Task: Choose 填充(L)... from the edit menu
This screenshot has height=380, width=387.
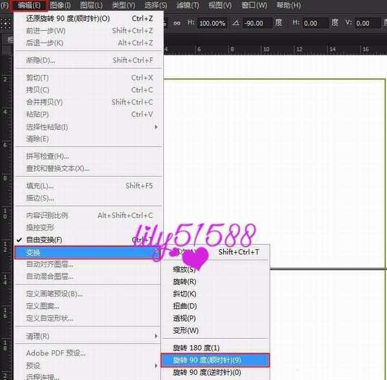Action: tap(40, 186)
